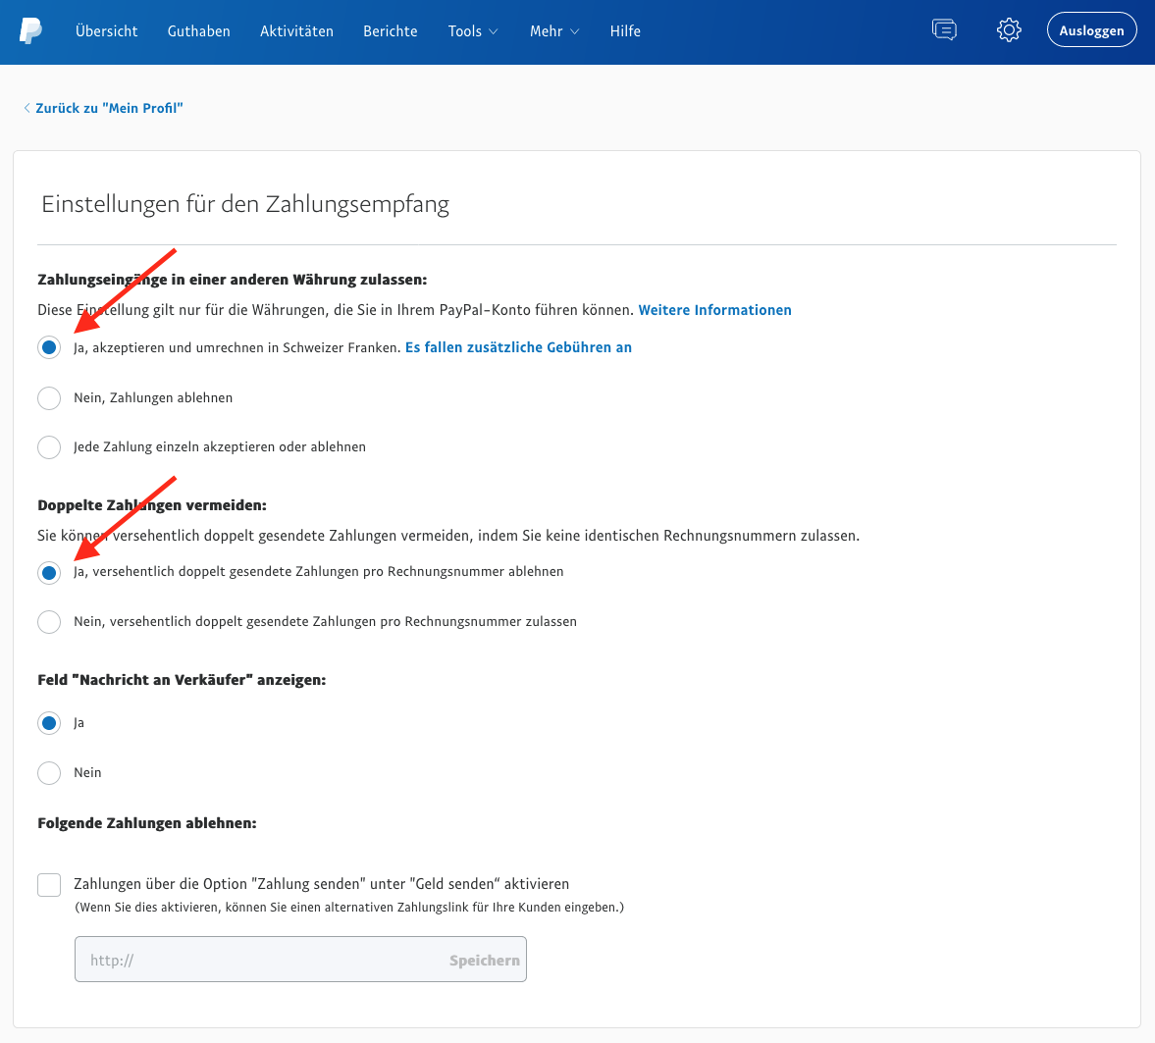Choose 'Jede Zahlung einzeln akzeptieren oder ablehnen'
This screenshot has height=1043, width=1155.
48,446
